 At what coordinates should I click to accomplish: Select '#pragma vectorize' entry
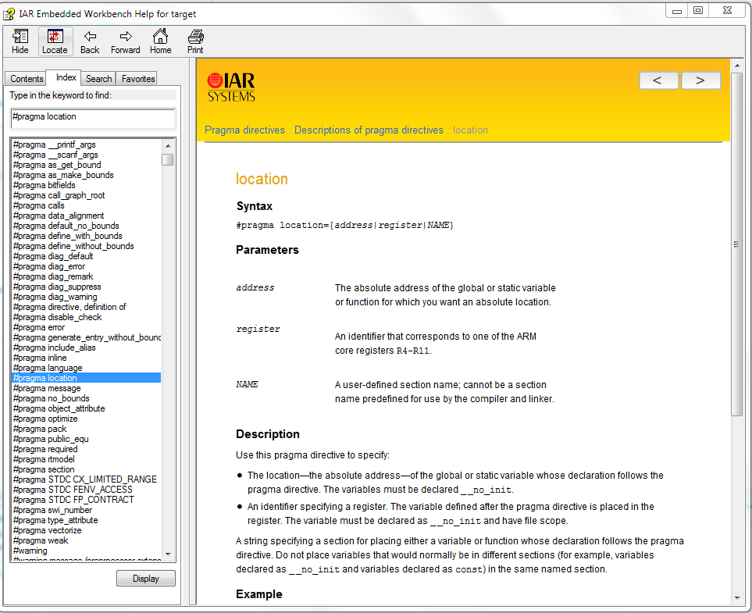point(47,530)
